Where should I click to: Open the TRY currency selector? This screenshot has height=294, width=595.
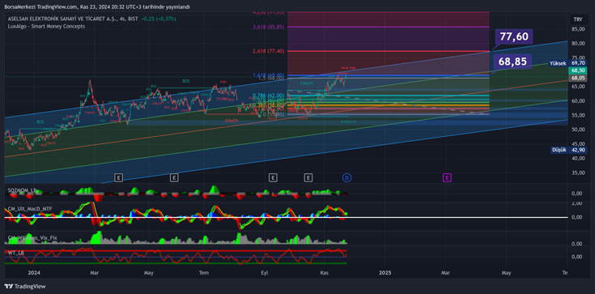pos(578,19)
